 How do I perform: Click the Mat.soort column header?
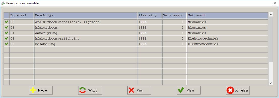[227, 15]
